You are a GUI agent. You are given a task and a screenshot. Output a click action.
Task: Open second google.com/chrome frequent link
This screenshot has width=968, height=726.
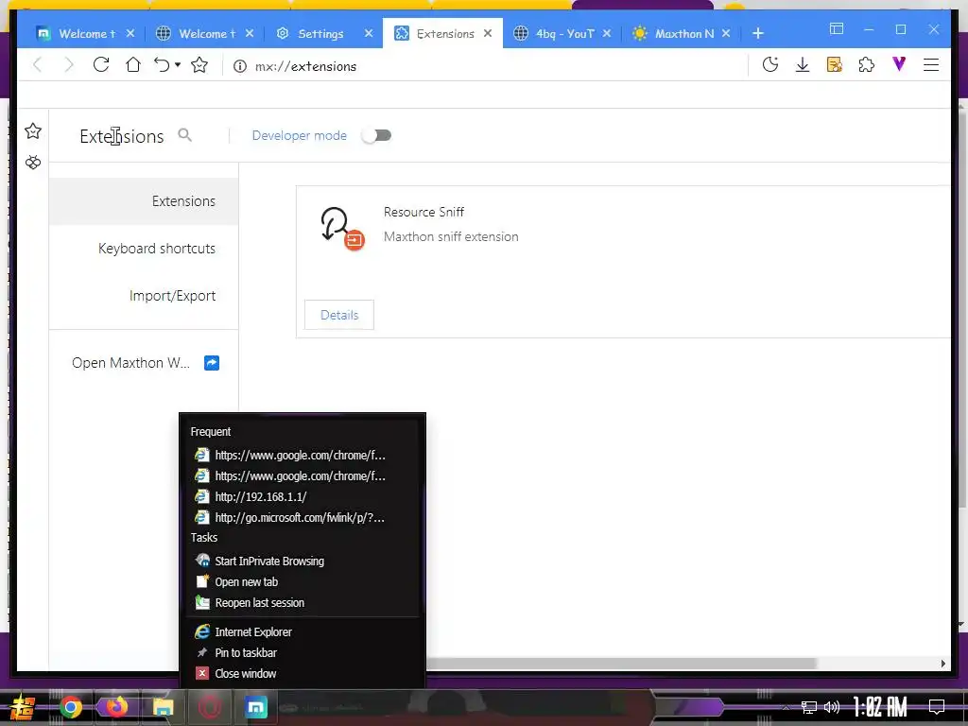(x=302, y=476)
